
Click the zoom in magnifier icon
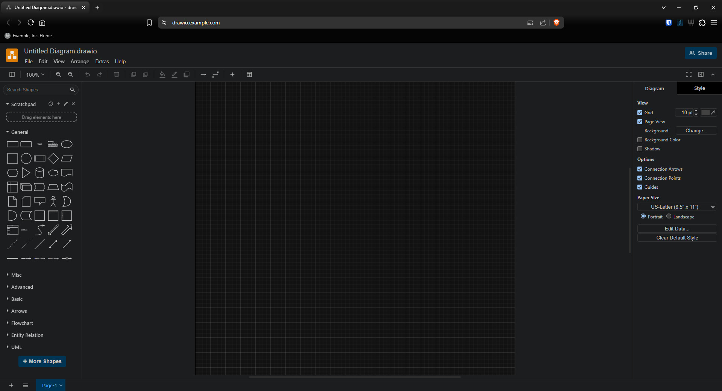58,74
